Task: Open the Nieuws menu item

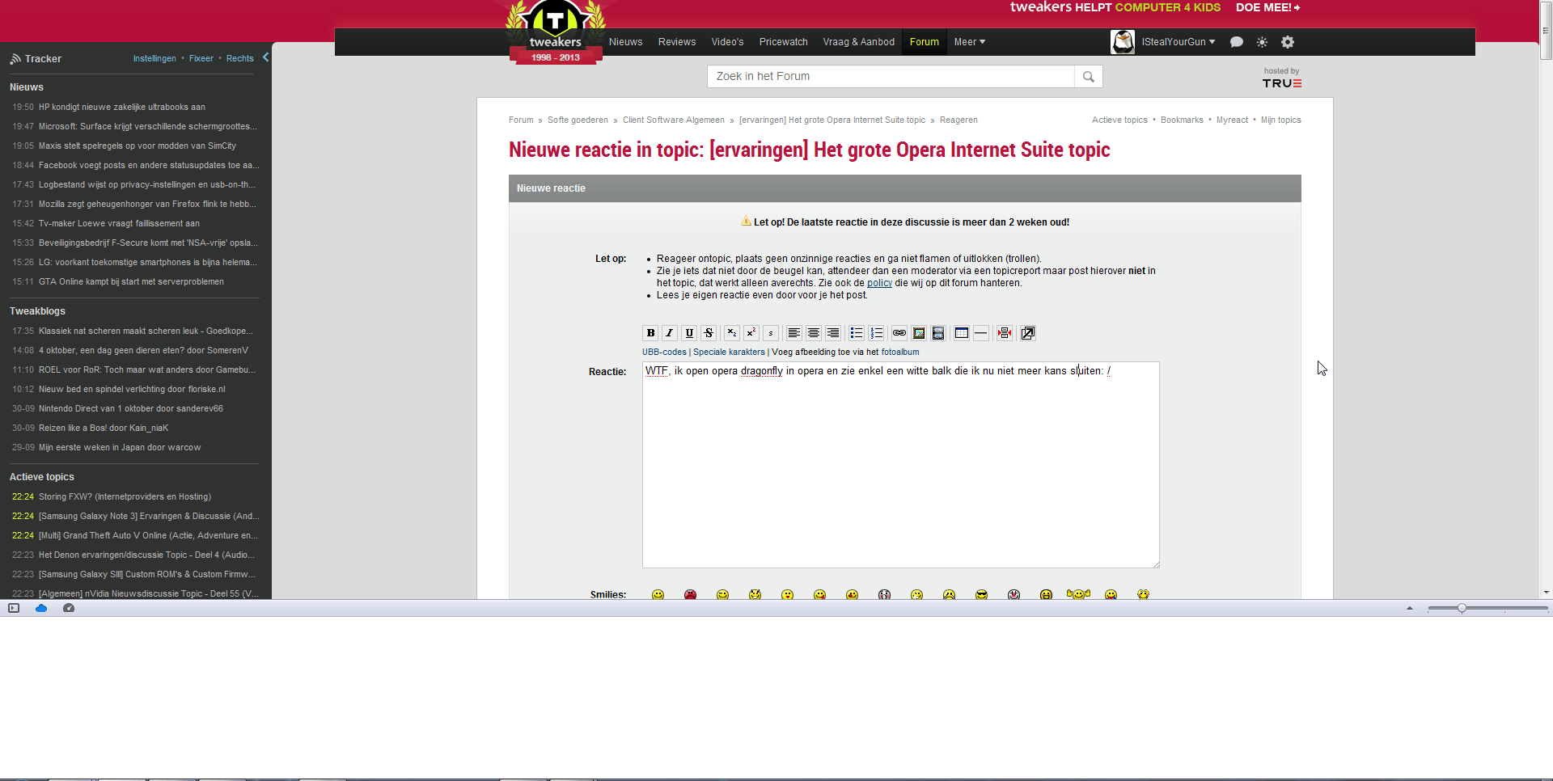Action: pyautogui.click(x=625, y=42)
